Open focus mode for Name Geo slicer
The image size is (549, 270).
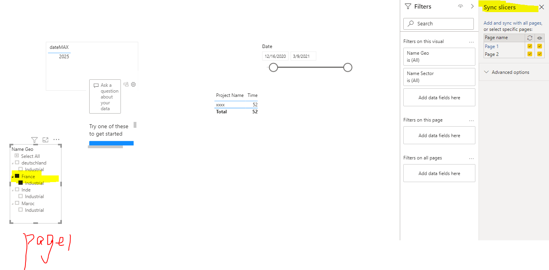point(45,140)
